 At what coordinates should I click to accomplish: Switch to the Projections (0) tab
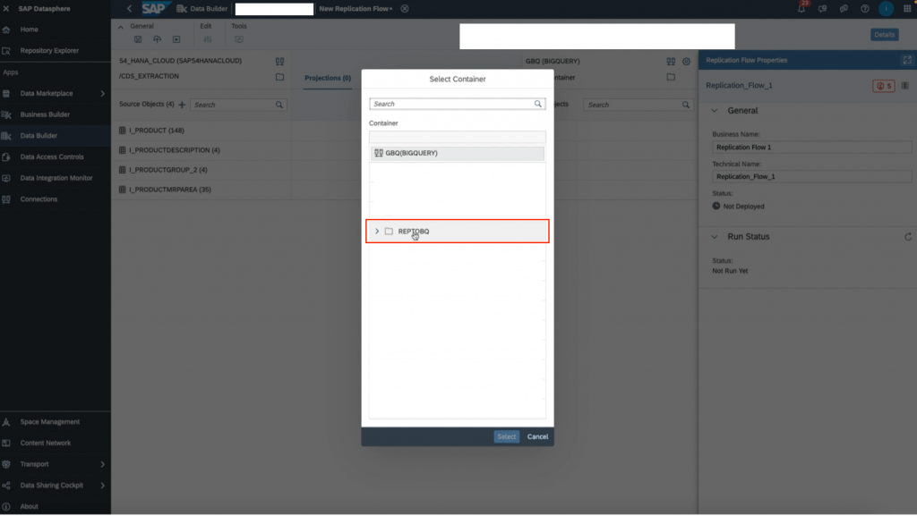pos(328,78)
